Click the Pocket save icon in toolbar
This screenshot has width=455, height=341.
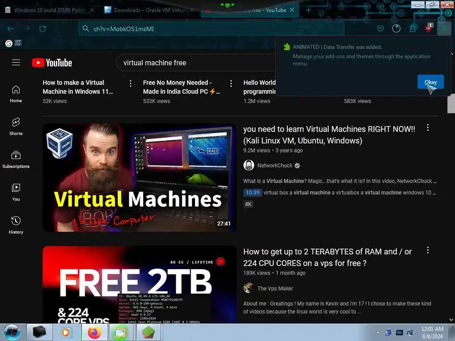[380, 28]
